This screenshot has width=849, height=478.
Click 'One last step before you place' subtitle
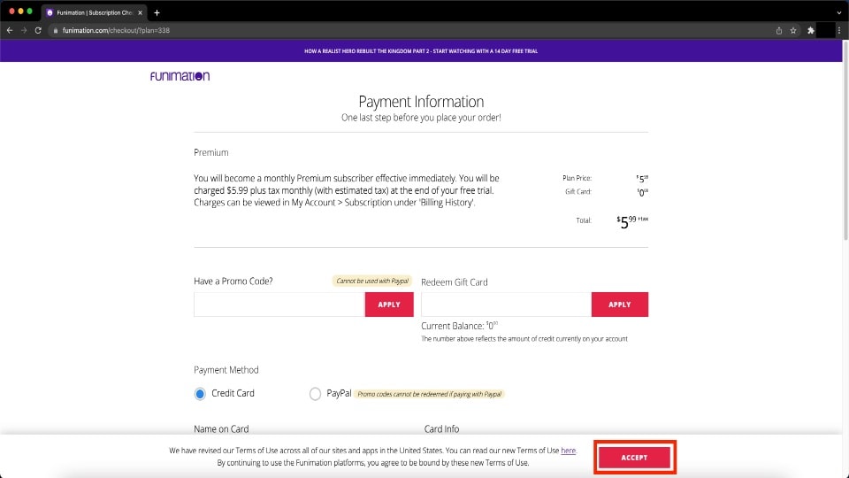(x=421, y=118)
